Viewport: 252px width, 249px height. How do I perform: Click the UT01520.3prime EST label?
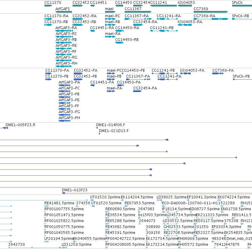[x=105, y=197]
